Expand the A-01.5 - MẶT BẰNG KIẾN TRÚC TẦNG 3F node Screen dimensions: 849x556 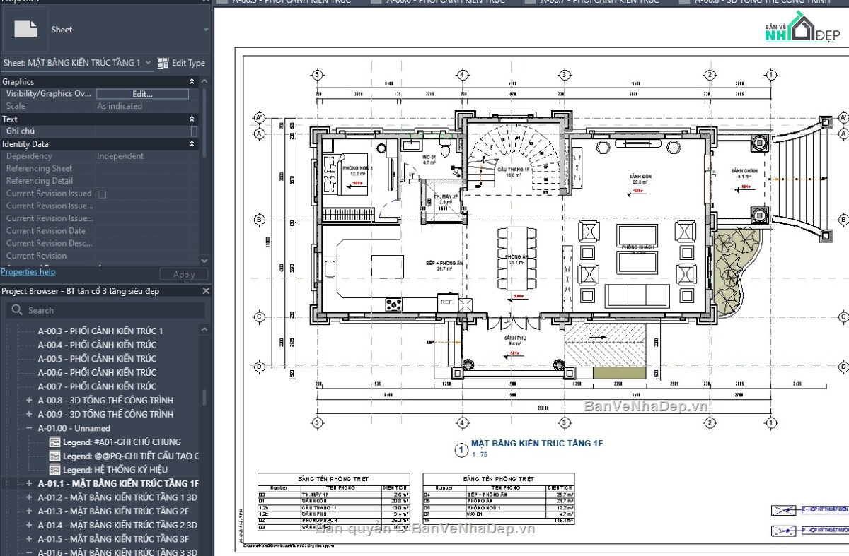29,539
